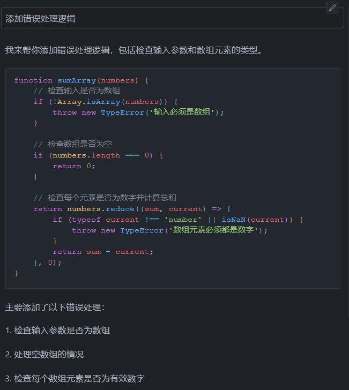The width and height of the screenshot is (349, 390).
Task: Click the code line 'return sum + current;'
Action: click(103, 252)
